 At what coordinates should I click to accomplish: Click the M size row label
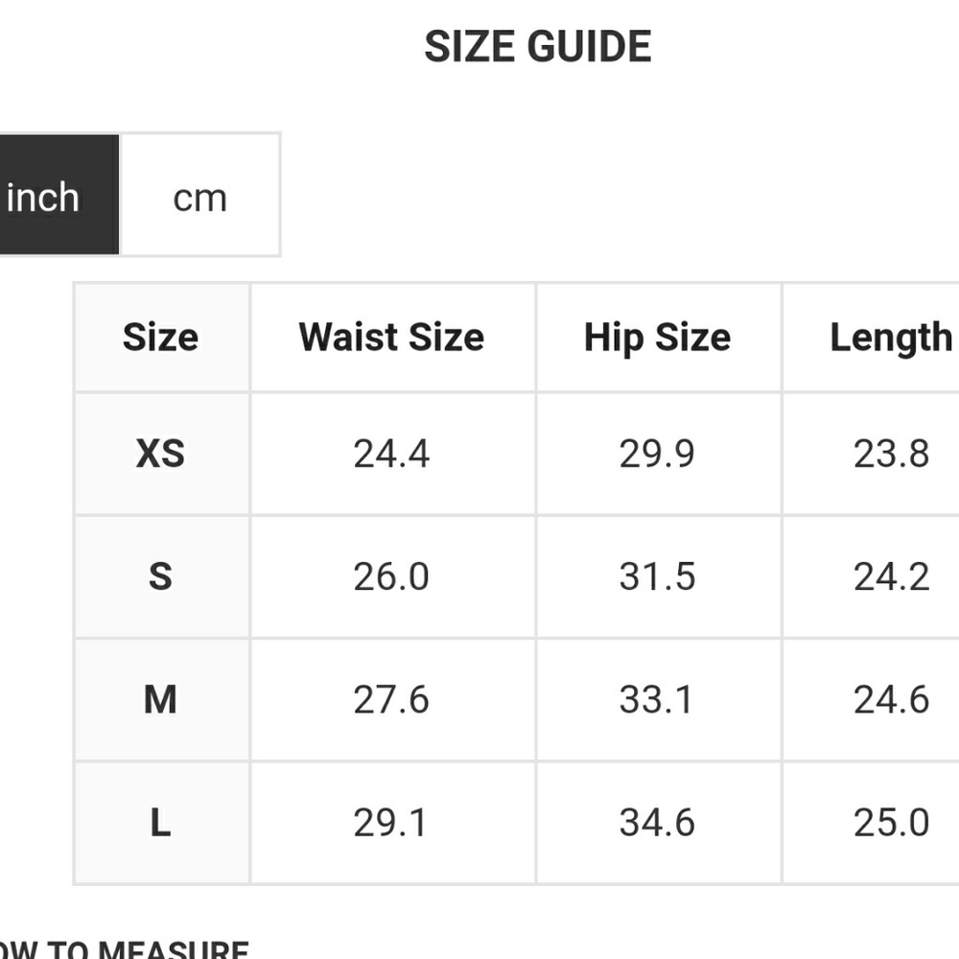pyautogui.click(x=161, y=700)
